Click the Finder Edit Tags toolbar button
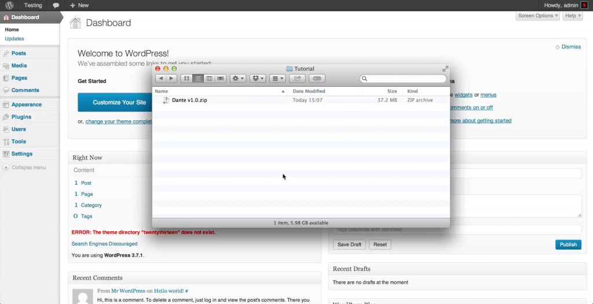Screen dimensions: 593x304 317,79
